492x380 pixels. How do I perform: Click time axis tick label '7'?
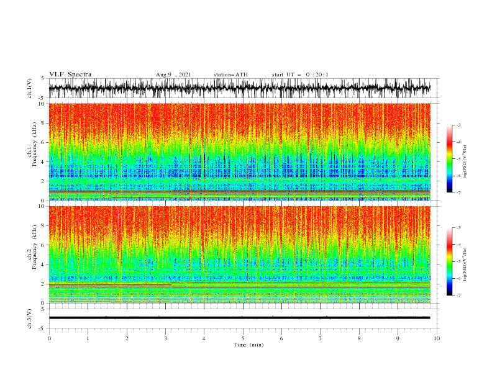tap(321, 338)
